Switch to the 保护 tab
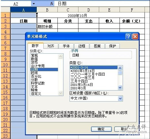This screenshot has height=139, width=150. coord(112,46)
